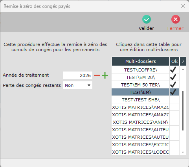Image resolution: width=189 pixels, height=167 pixels.
Task: Click the Multi-dossiers column header
Action: pos(141,61)
